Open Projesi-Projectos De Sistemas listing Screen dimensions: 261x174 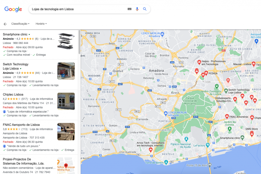pos(23,161)
